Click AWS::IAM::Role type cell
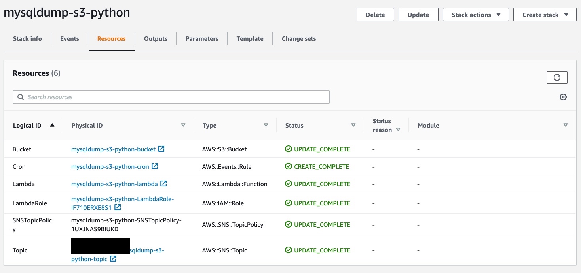Image resolution: width=581 pixels, height=273 pixels. [x=223, y=203]
